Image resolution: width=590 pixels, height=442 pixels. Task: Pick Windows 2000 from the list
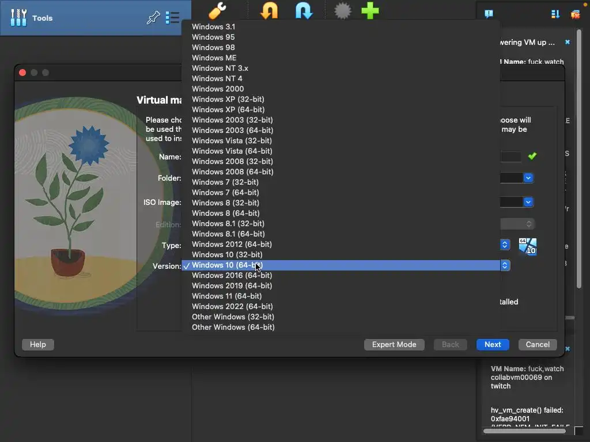(341, 89)
